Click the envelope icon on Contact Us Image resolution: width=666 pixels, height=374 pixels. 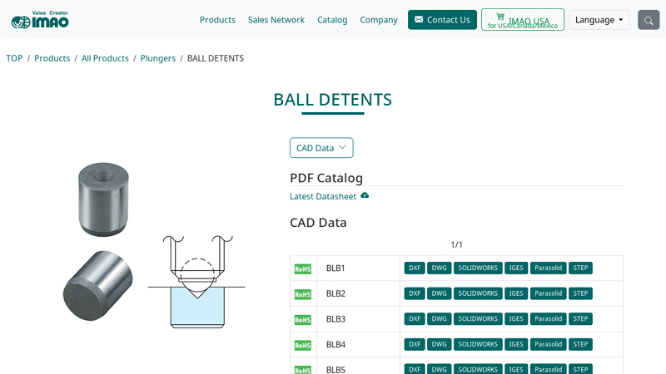419,19
